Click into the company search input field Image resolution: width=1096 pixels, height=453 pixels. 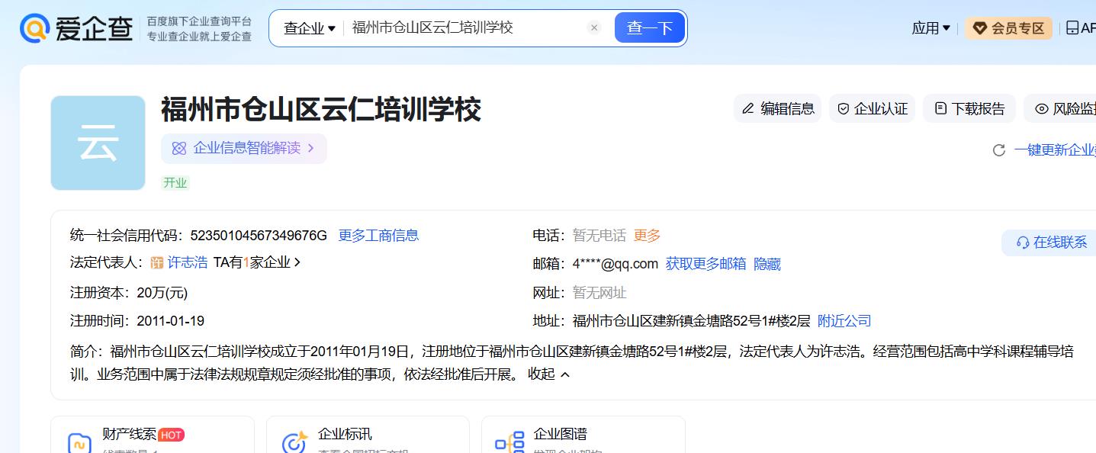pyautogui.click(x=465, y=28)
